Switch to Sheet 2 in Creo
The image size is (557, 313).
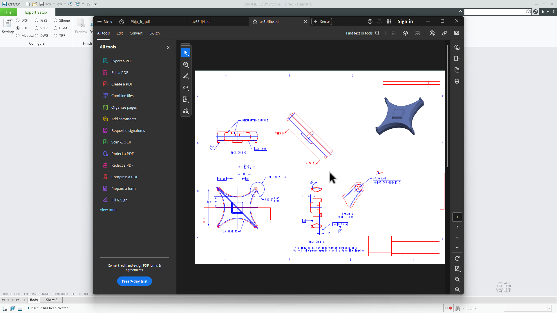pos(51,300)
